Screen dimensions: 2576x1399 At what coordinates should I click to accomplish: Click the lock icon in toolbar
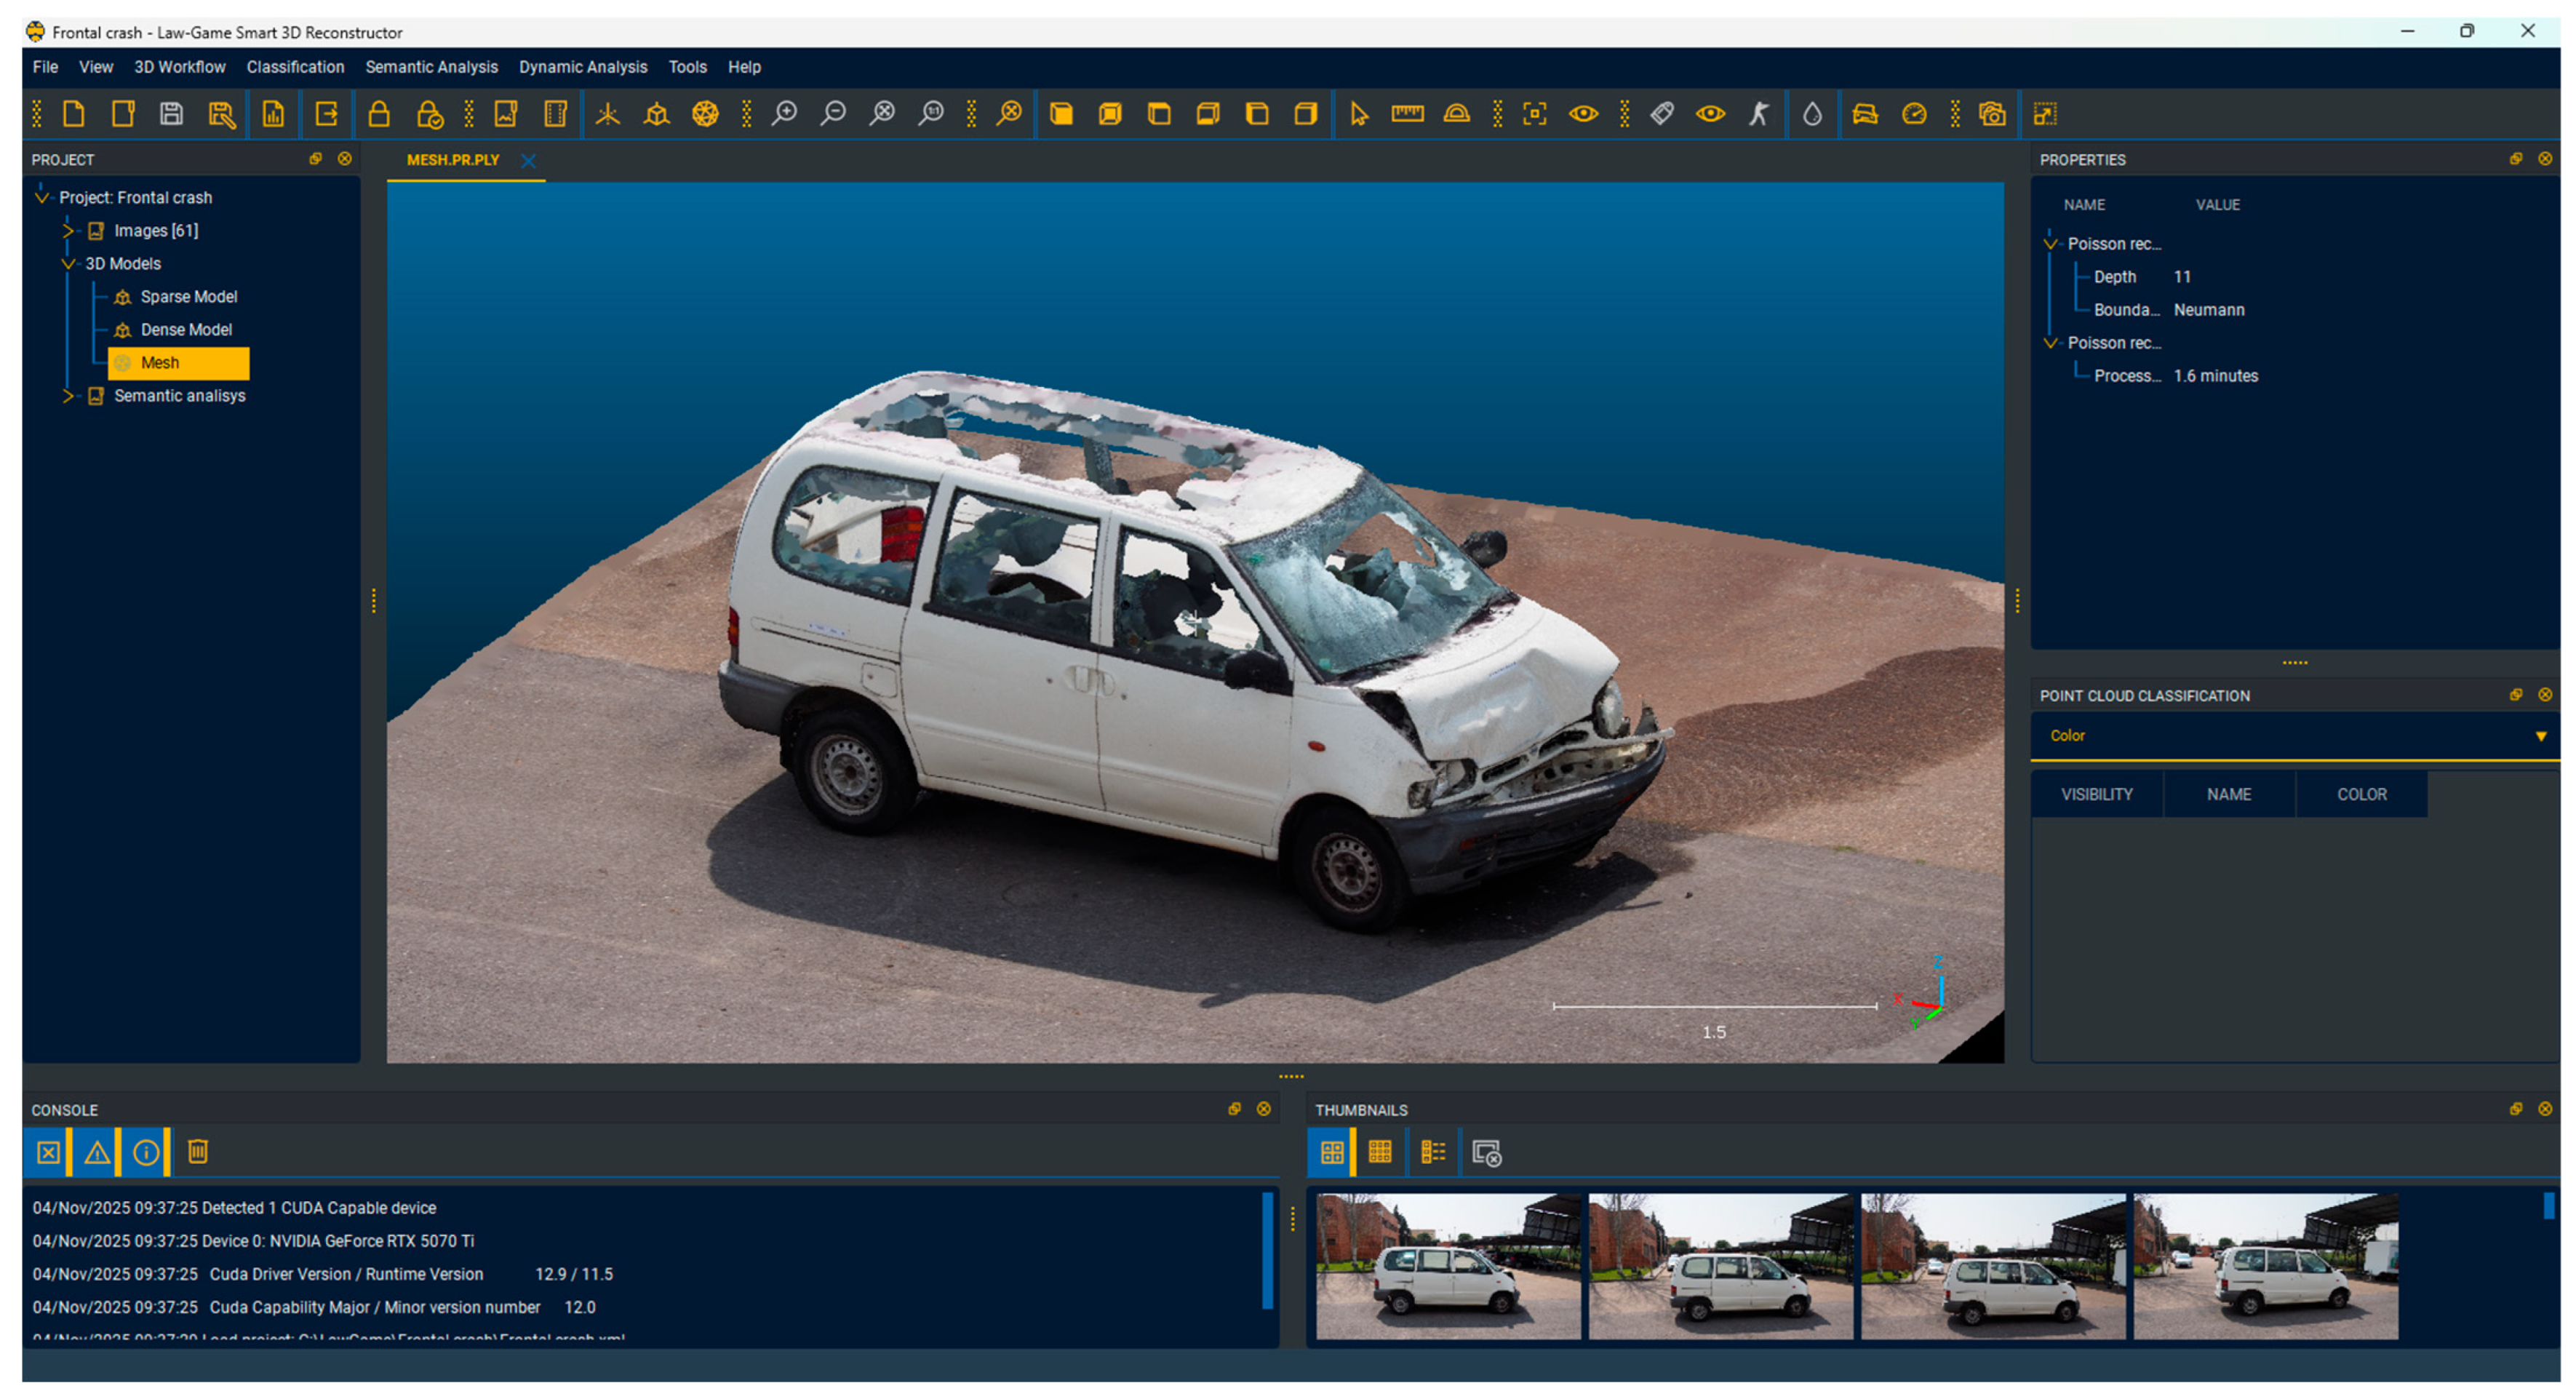pos(379,114)
